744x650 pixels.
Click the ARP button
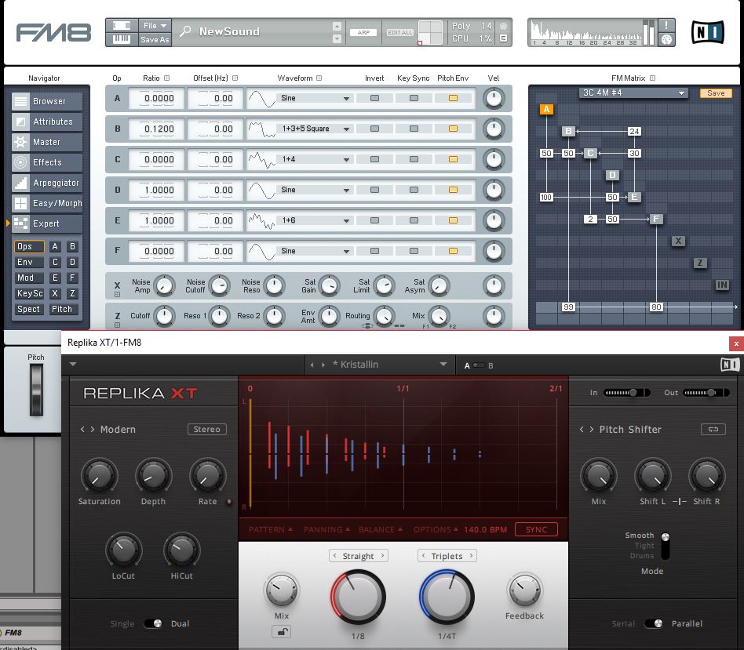(363, 32)
